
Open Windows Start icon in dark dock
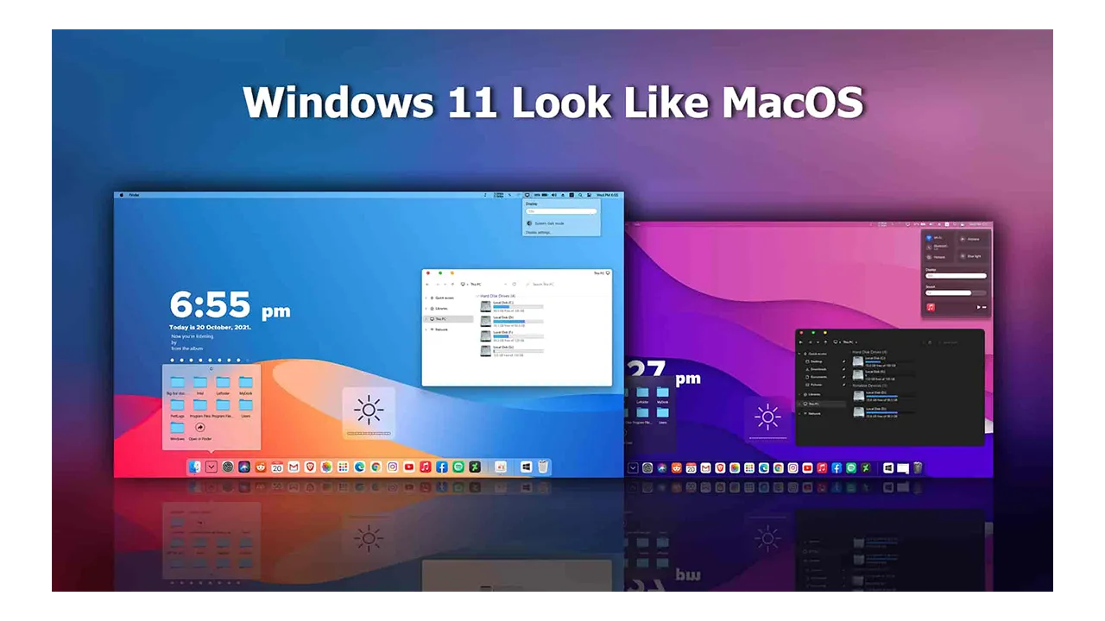tap(888, 467)
